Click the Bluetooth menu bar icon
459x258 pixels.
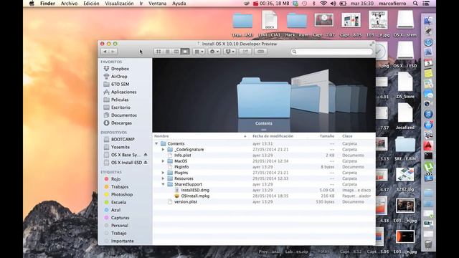pyautogui.click(x=314, y=4)
